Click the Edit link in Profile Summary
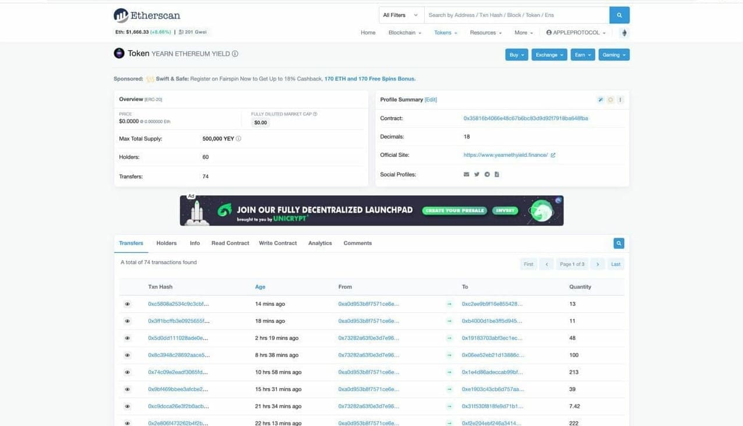Viewport: 743px width, 426px height. (431, 100)
